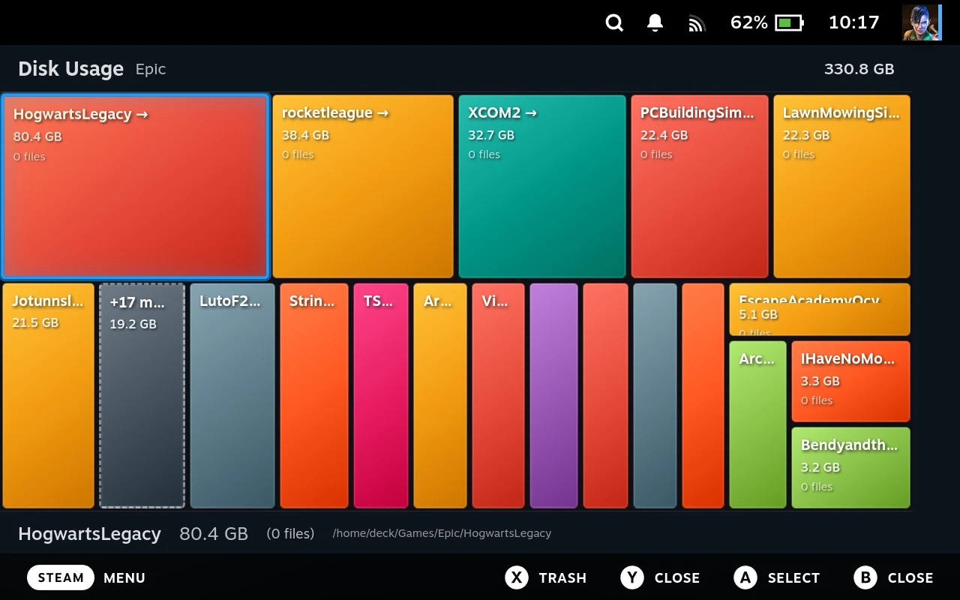Select the LutoF2 gray tile

click(x=232, y=396)
